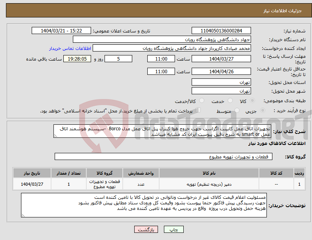Click the تعداد / مقدار column header

[x=68, y=173]
